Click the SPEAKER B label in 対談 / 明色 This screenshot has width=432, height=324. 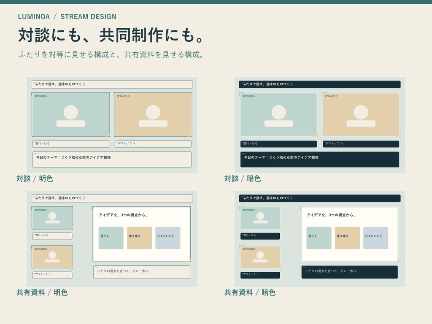[123, 96]
